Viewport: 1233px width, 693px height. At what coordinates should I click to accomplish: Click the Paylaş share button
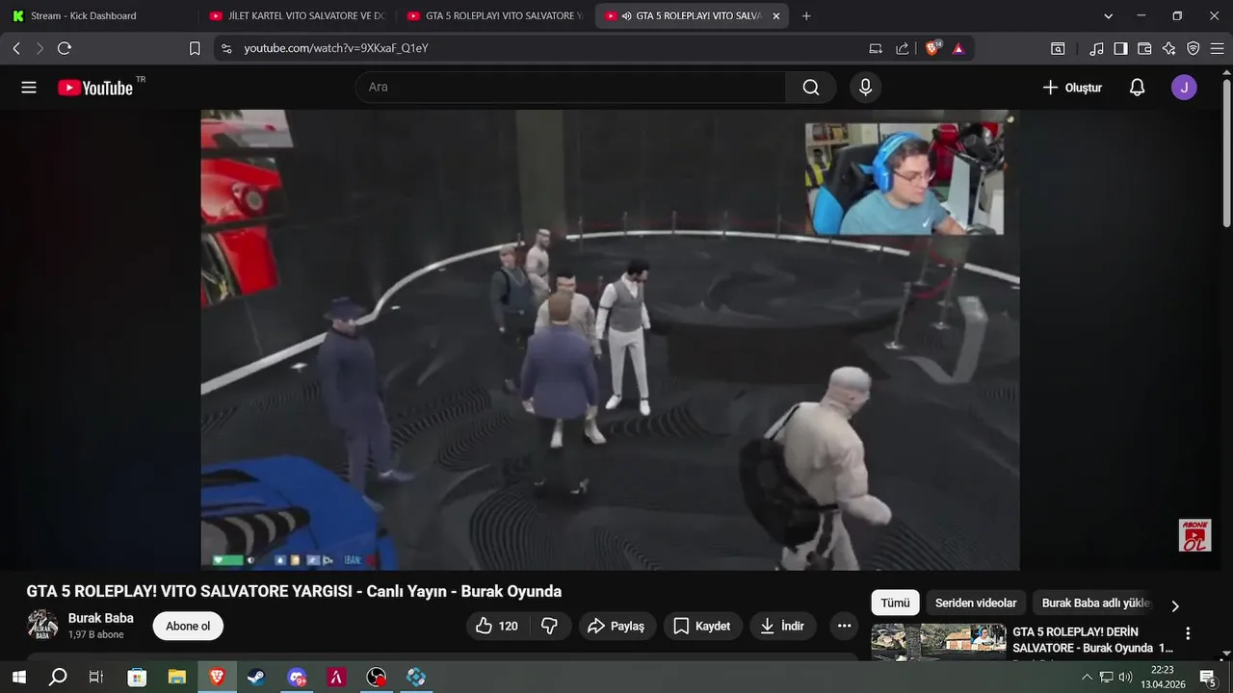(616, 626)
